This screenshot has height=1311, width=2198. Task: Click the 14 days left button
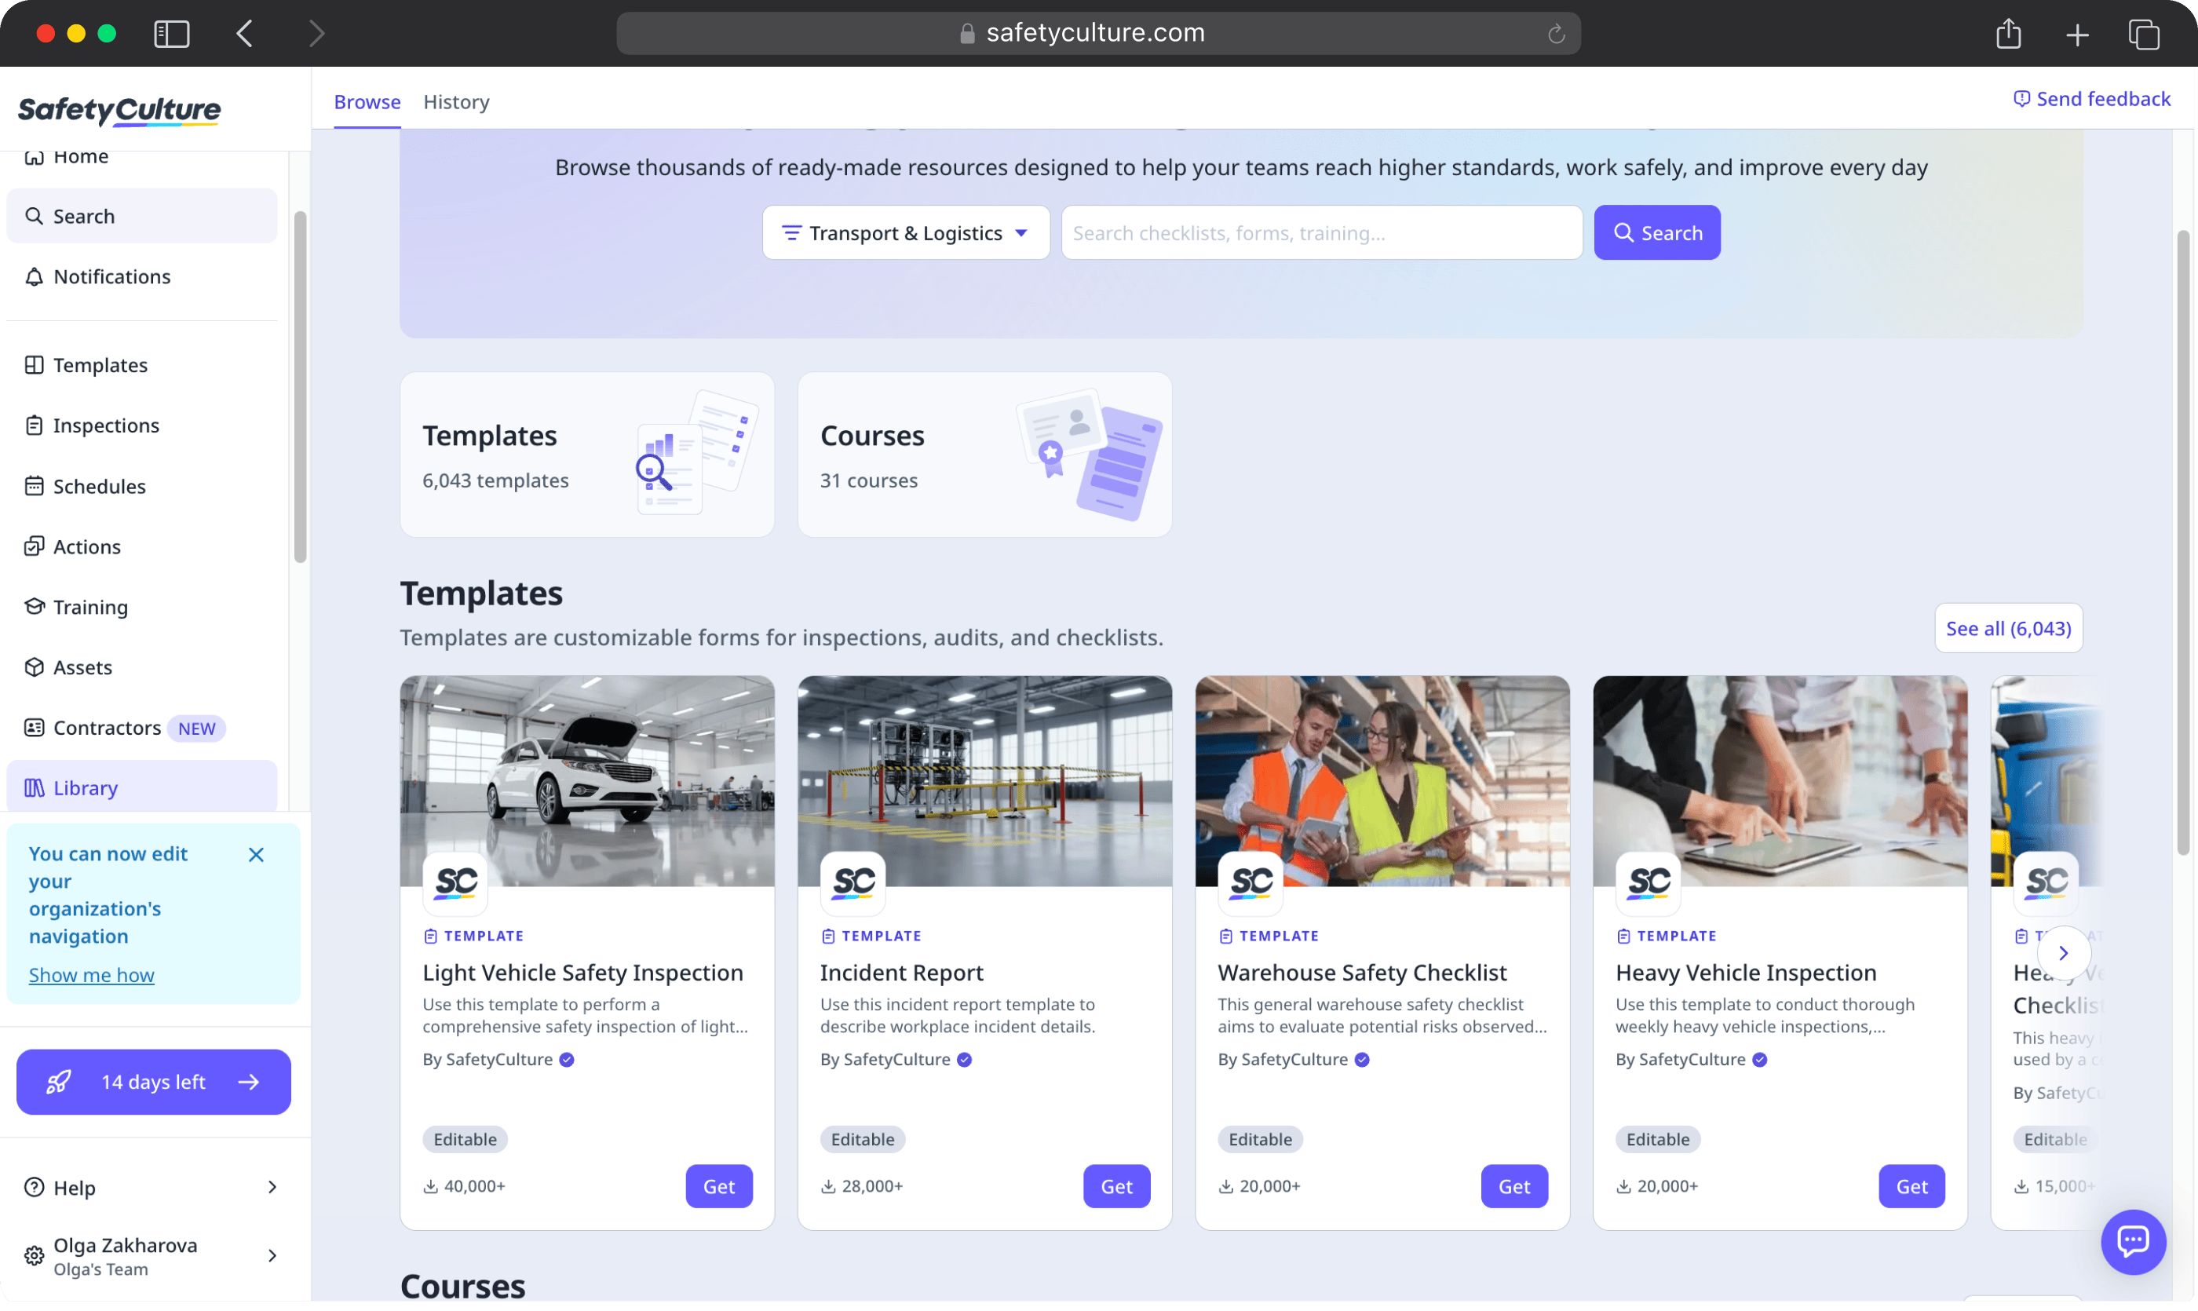coord(154,1081)
